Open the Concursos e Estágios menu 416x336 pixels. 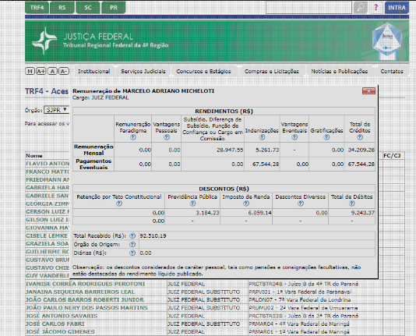(x=203, y=72)
